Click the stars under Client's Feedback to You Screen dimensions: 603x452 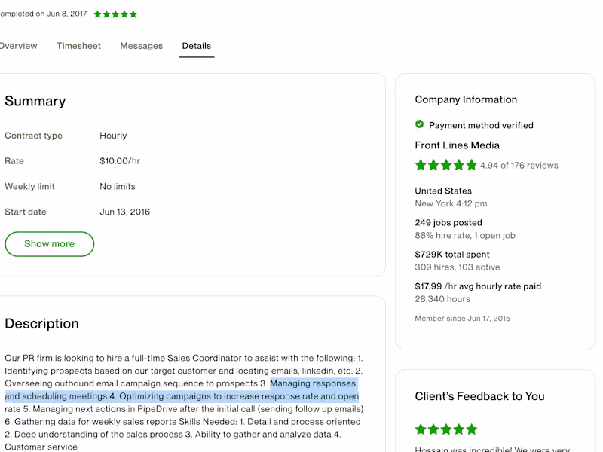(445, 429)
